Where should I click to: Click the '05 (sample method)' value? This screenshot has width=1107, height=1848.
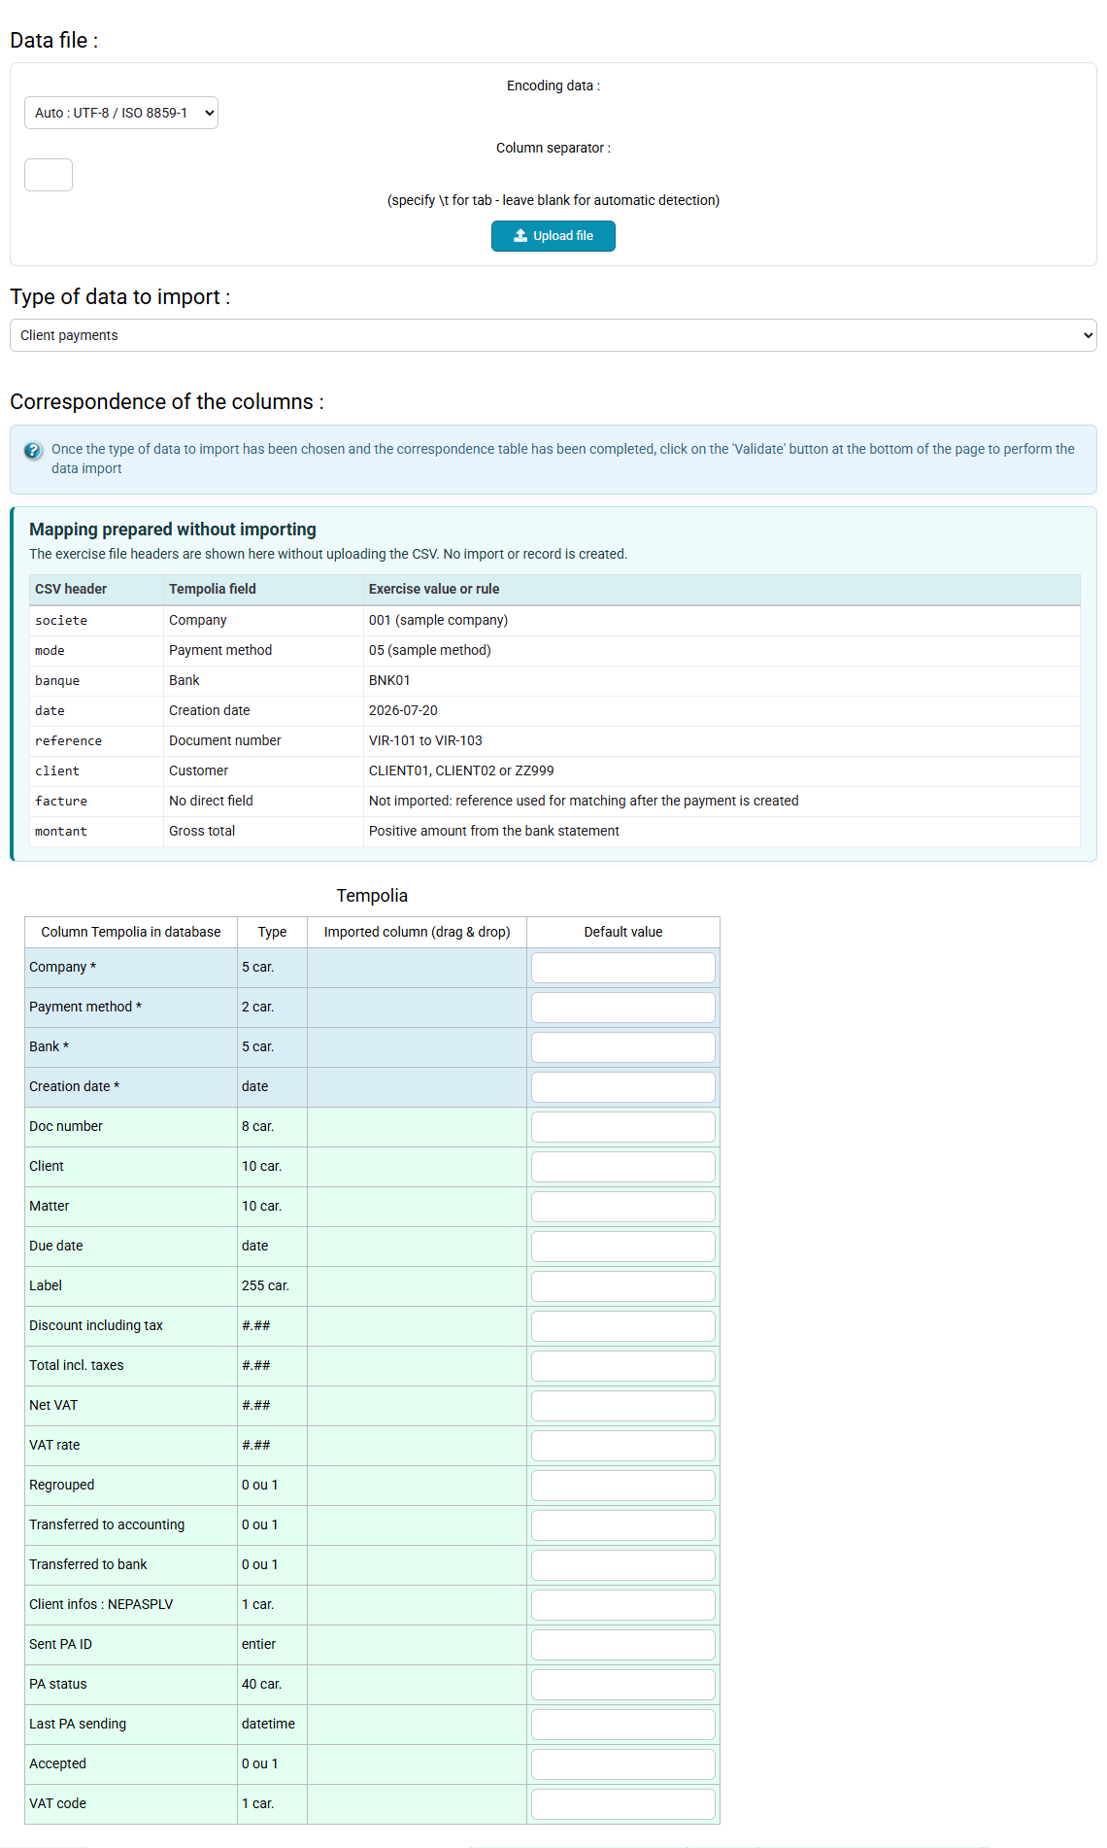pyautogui.click(x=429, y=650)
